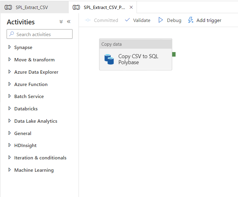Click the magnifier icon in Search activities

(11, 34)
